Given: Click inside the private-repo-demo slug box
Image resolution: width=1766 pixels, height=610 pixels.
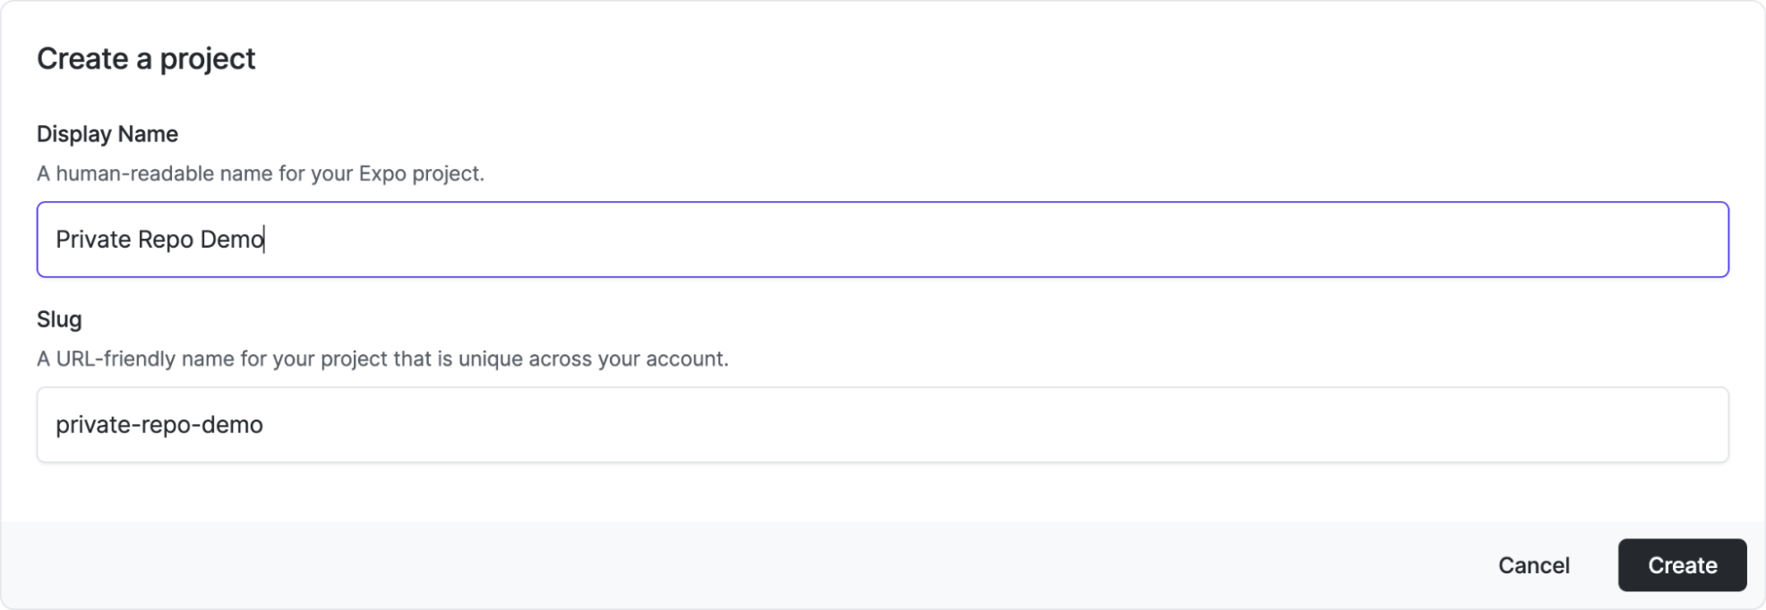Looking at the screenshot, I should tap(358, 425).
